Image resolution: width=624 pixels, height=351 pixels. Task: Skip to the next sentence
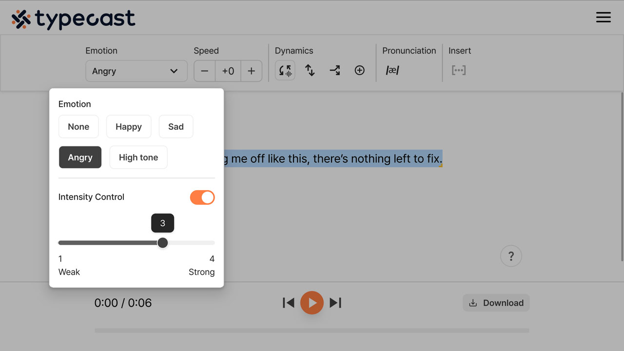point(335,303)
